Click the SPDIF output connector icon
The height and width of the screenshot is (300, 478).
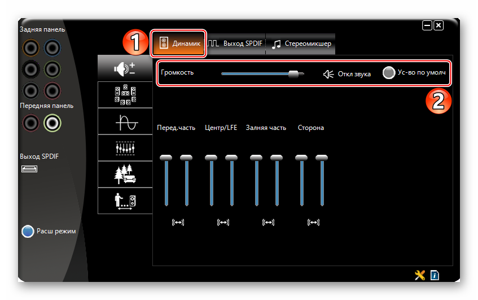tap(29, 169)
